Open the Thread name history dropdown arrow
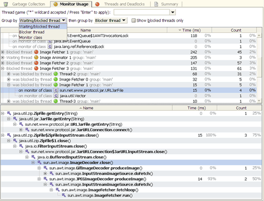This screenshot has width=264, height=201. 172,12
